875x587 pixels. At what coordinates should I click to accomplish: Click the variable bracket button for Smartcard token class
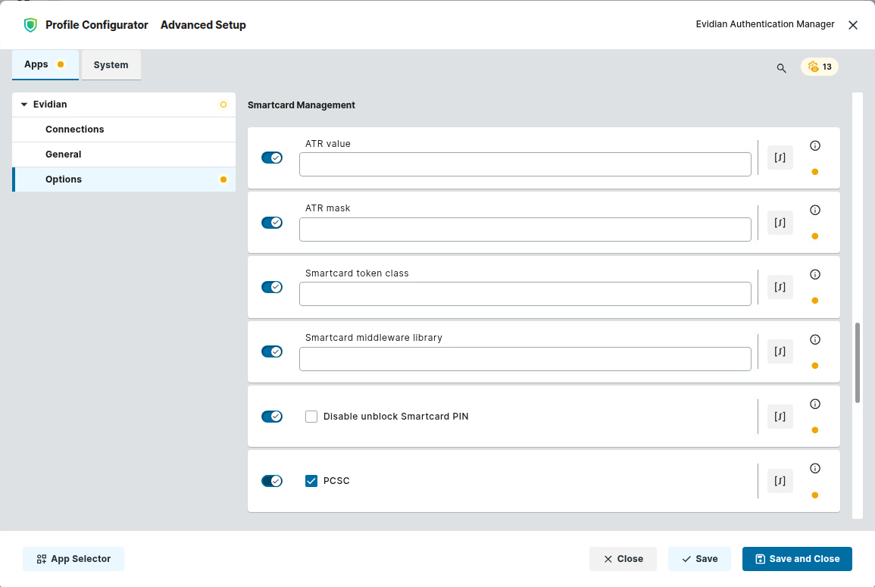[x=780, y=287]
